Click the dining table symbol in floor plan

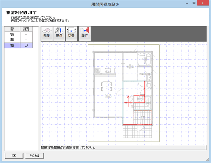pyautogui.click(x=106, y=87)
